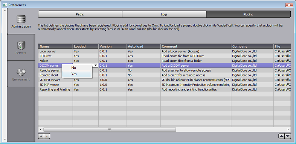The image size is (296, 144).
Task: Click 'Add a server to allow remote access' comment
Action: pos(186,70)
